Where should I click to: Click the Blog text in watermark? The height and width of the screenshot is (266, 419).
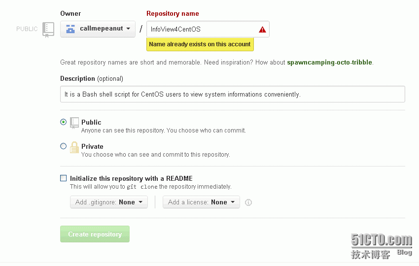[404, 252]
